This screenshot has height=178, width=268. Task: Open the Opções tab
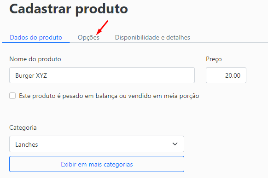pyautogui.click(x=88, y=37)
